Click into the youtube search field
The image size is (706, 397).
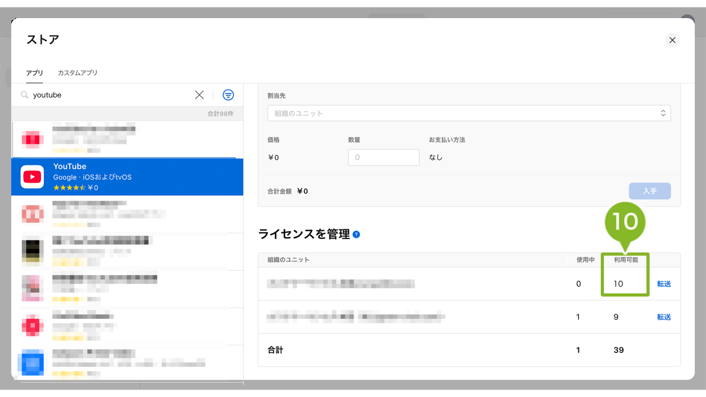(x=110, y=95)
